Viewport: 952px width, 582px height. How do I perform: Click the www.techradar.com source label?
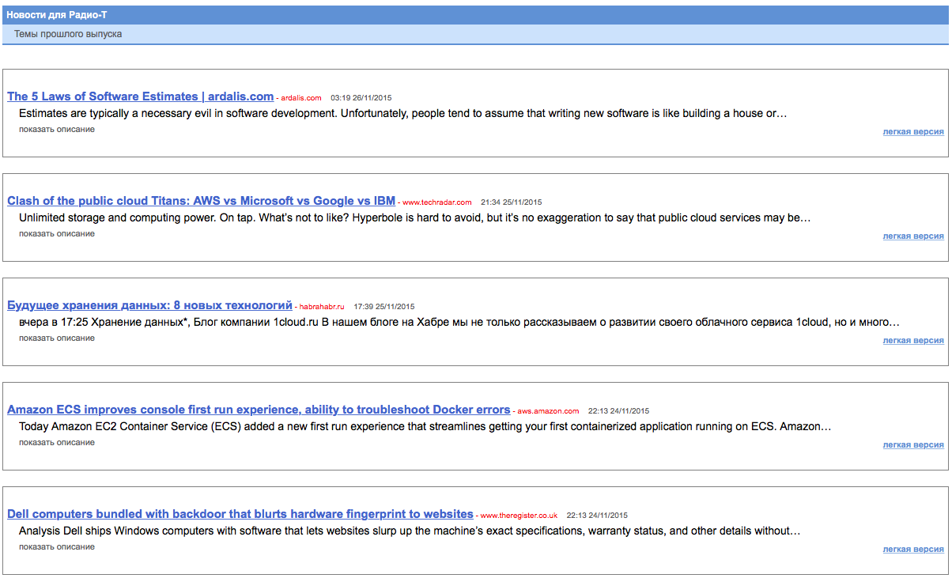point(436,202)
